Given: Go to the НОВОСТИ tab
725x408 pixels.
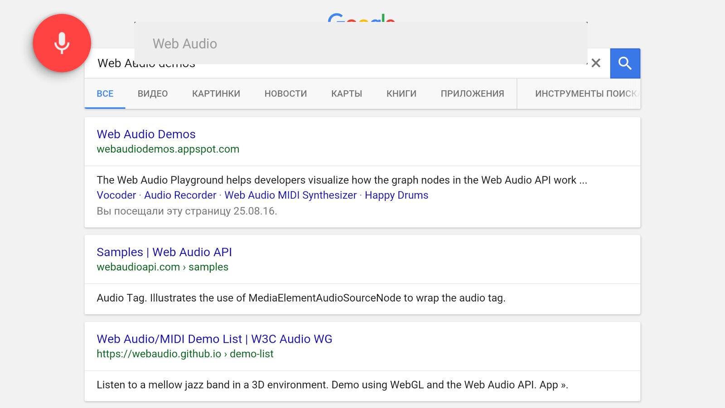Looking at the screenshot, I should (x=285, y=94).
